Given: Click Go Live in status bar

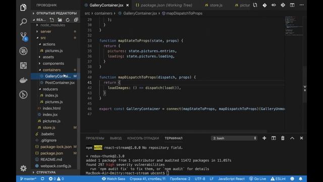Looking at the screenshot, I should coord(257,178).
